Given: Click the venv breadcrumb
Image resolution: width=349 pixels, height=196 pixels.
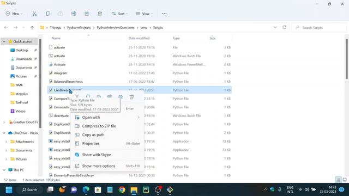Looking at the screenshot, I should 144,28.
